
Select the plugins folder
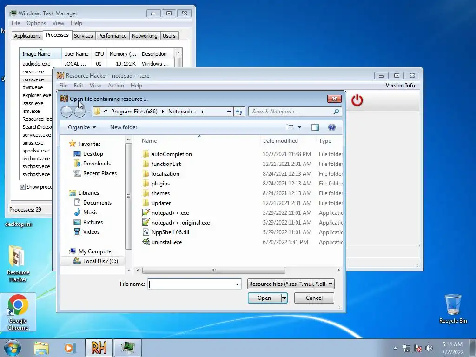[x=160, y=183]
